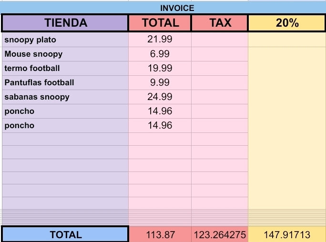Select the red TOTAL column header
Viewport: 326px width, 242px height.
click(160, 23)
